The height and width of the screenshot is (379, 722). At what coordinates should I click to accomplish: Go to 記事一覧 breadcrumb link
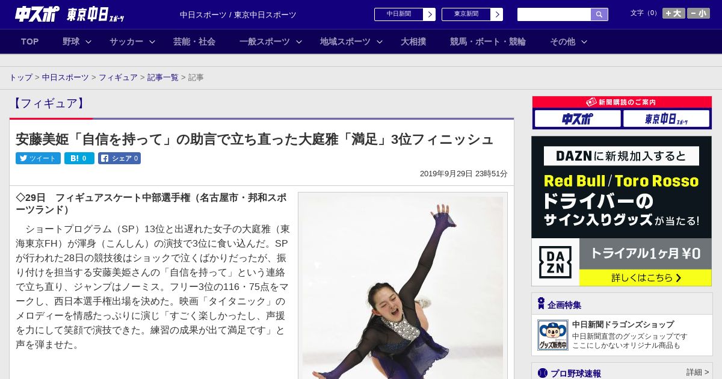pos(163,78)
